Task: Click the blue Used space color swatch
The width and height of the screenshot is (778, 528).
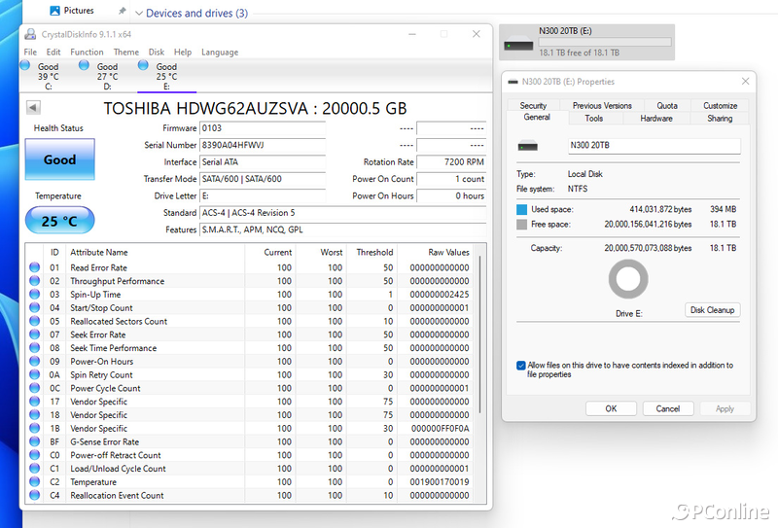Action: [522, 209]
